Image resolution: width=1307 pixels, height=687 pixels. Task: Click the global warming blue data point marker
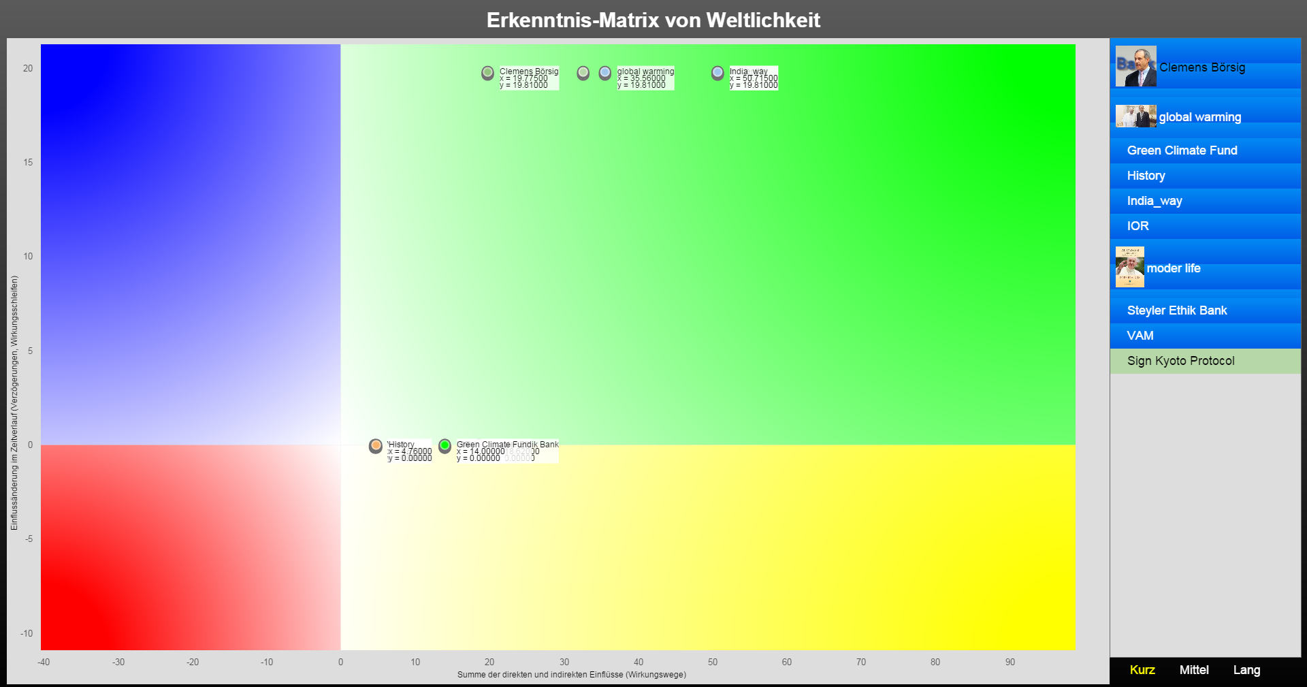point(605,73)
